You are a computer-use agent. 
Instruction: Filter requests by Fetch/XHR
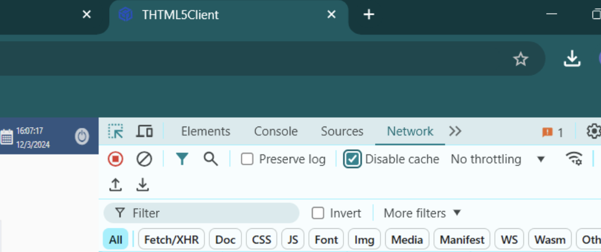pyautogui.click(x=172, y=240)
